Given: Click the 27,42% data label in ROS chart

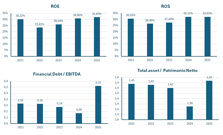Looking at the screenshot, I should click(x=169, y=19).
